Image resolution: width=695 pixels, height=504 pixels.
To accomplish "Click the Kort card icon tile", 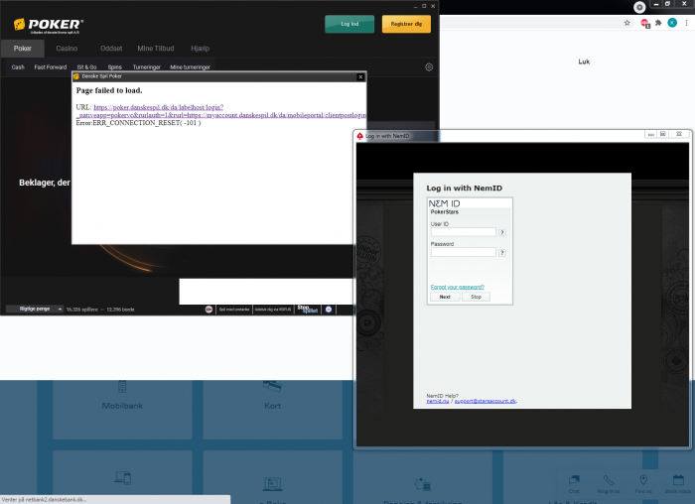I will (x=272, y=387).
